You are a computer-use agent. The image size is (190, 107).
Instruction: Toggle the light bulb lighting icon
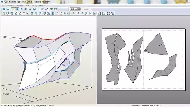(x=13, y=9)
